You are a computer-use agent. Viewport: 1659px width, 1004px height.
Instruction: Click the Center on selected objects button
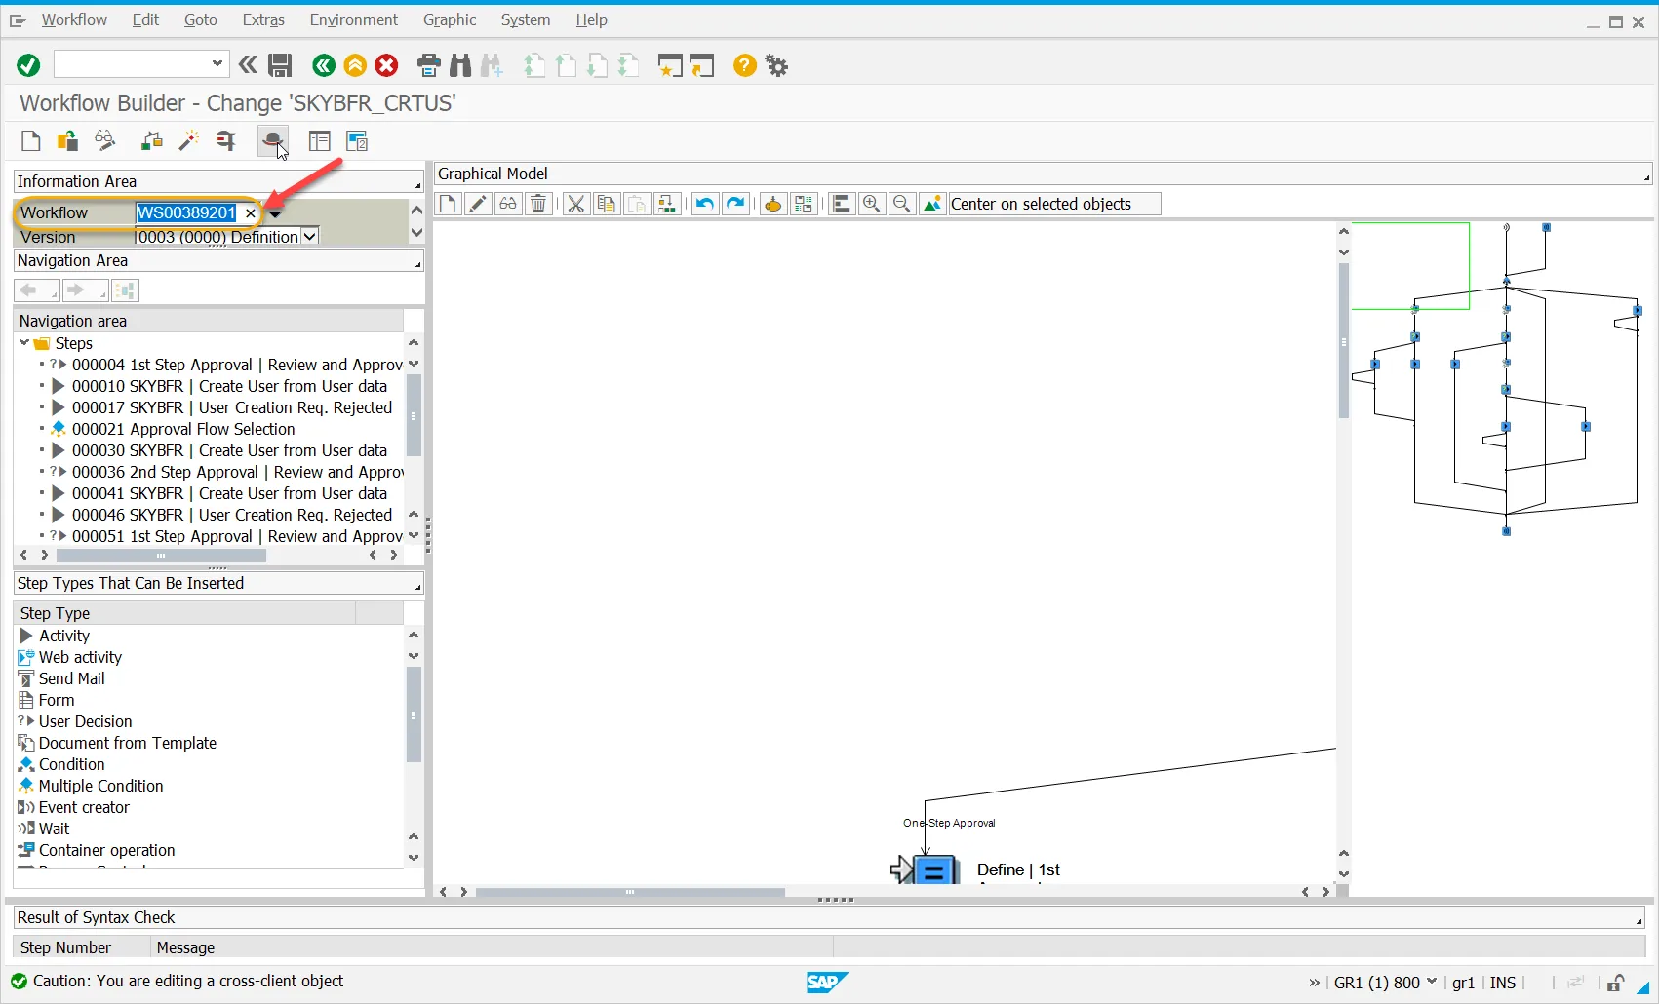point(1054,204)
